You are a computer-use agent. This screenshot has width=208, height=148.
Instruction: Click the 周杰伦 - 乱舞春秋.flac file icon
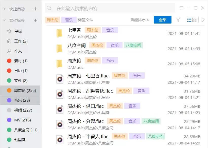[x=60, y=94]
